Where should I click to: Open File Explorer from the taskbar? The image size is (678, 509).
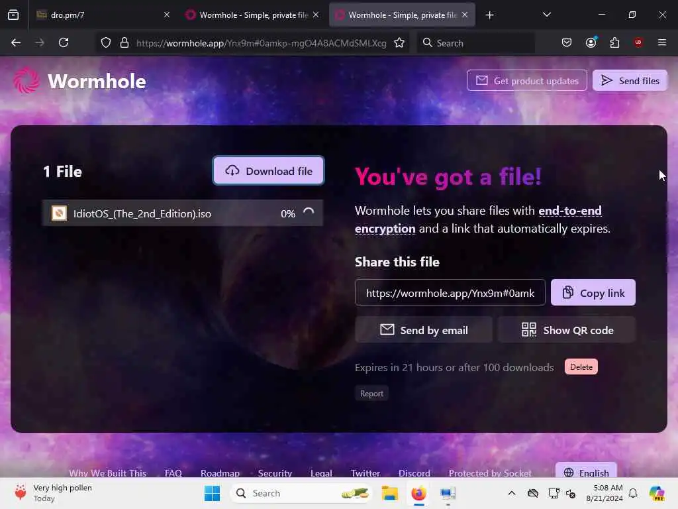point(389,493)
